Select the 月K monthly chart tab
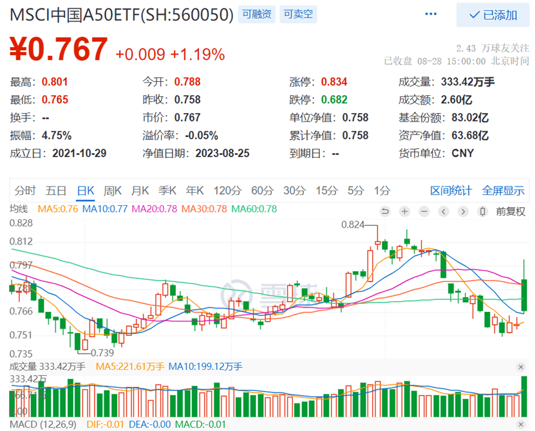 pyautogui.click(x=140, y=191)
